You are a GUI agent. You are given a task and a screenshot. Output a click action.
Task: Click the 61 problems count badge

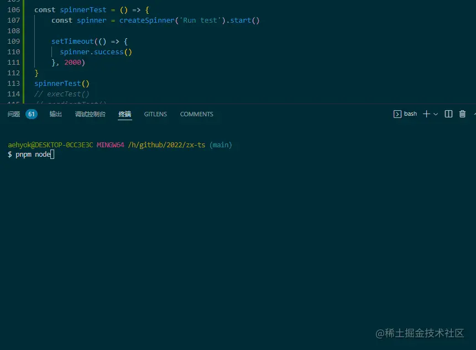click(32, 114)
